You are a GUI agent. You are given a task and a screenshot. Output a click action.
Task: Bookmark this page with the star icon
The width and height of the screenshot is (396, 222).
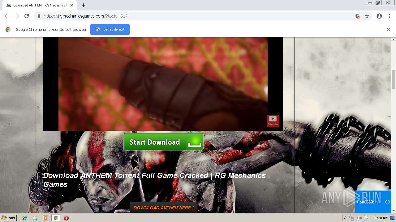point(367,16)
